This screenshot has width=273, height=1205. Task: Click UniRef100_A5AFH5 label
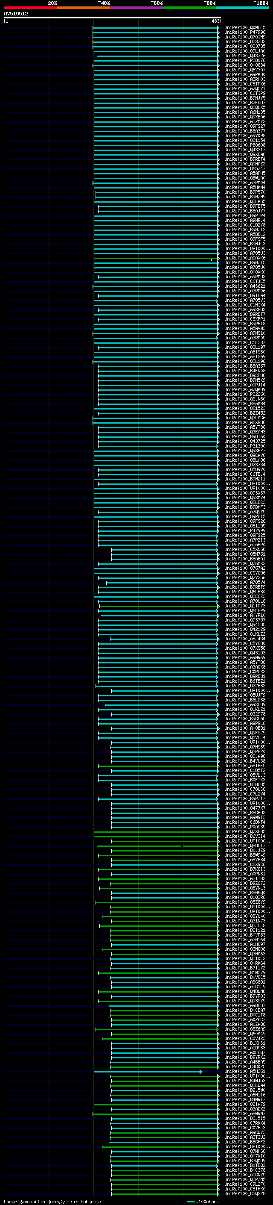[x=245, y=173]
